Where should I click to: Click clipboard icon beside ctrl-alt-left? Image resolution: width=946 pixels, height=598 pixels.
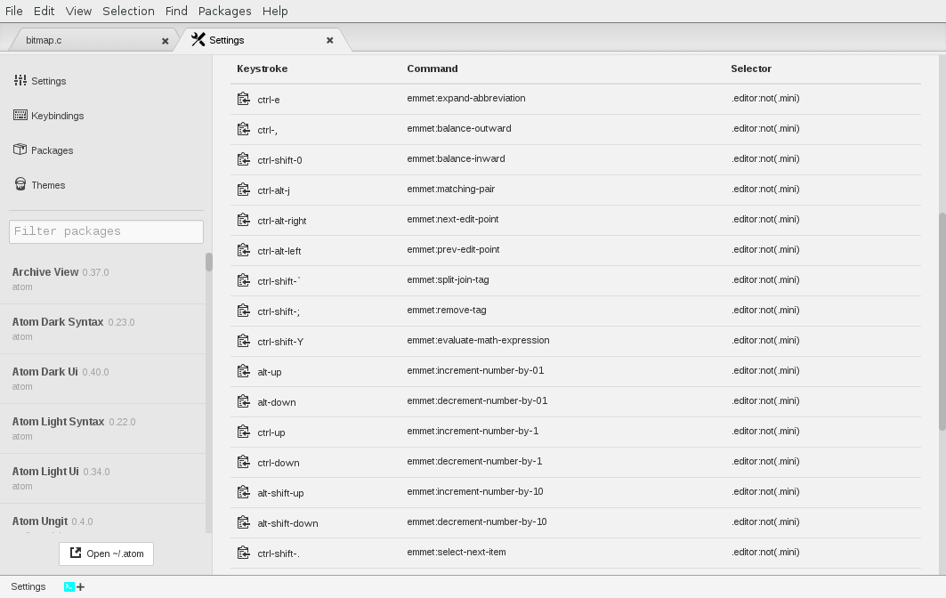[x=243, y=250]
